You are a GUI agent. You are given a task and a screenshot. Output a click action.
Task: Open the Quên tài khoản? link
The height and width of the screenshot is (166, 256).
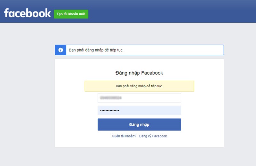click(124, 136)
